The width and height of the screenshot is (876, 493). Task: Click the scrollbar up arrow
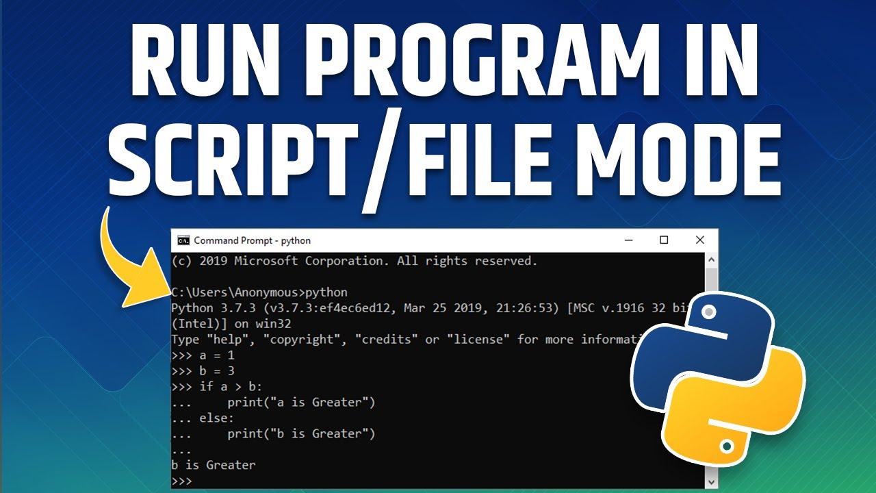coord(712,260)
